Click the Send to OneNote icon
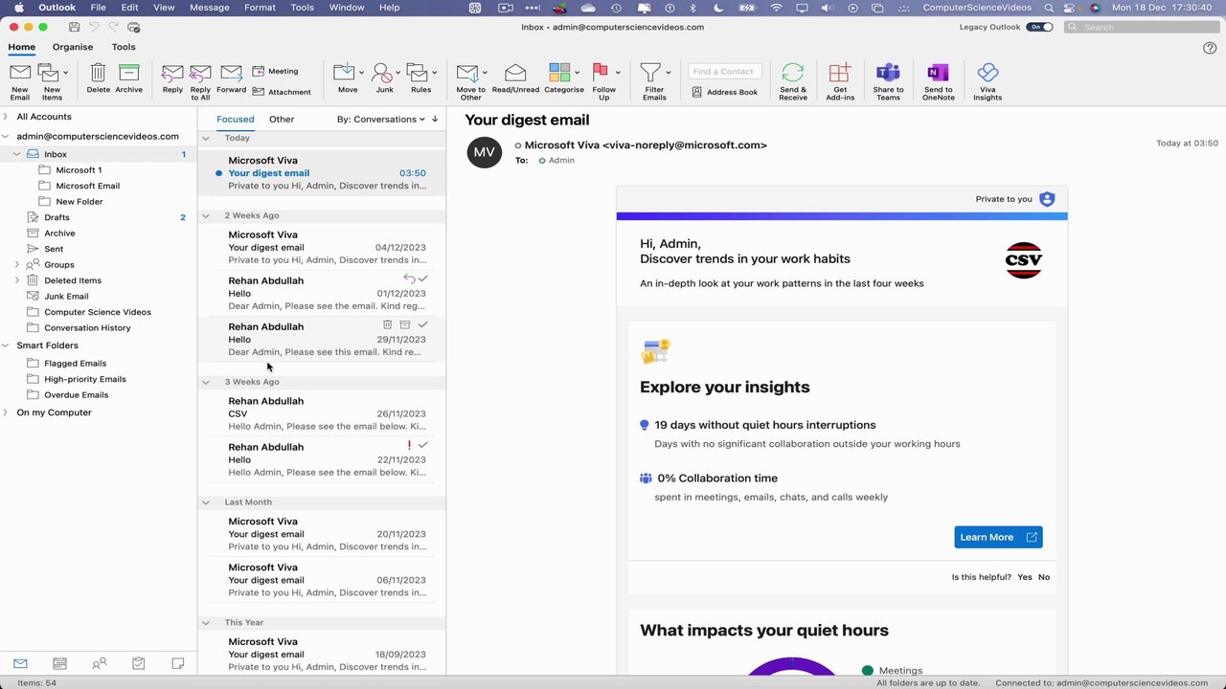The image size is (1226, 689). coord(938,73)
